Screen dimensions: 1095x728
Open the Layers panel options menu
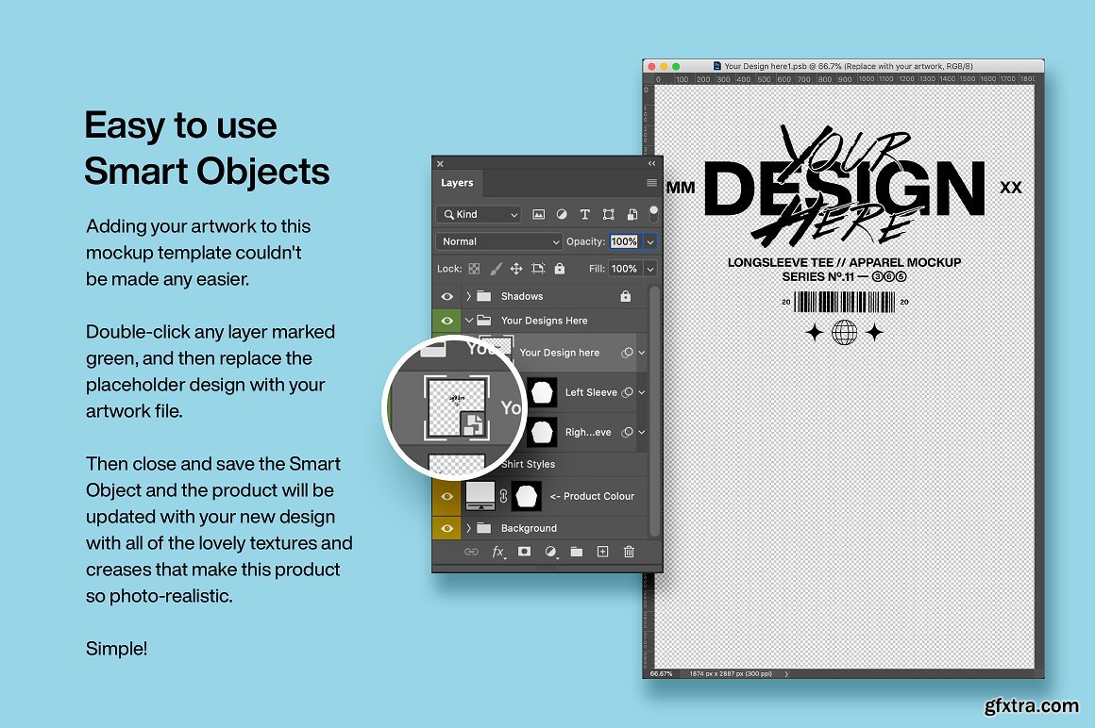(x=651, y=183)
